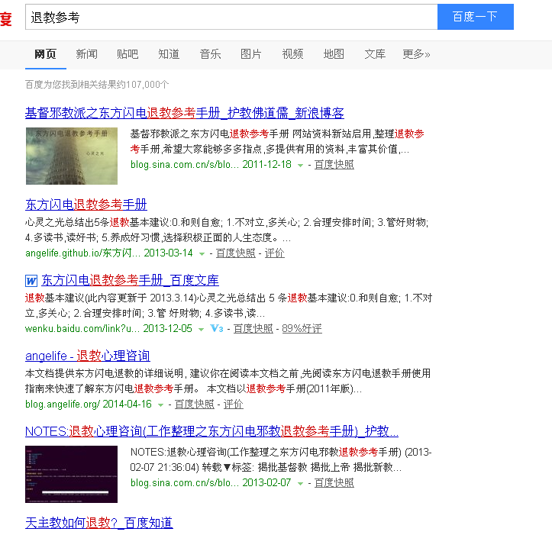552x535 pixels.
Task: Open the 知道 tab
Action: [x=169, y=54]
